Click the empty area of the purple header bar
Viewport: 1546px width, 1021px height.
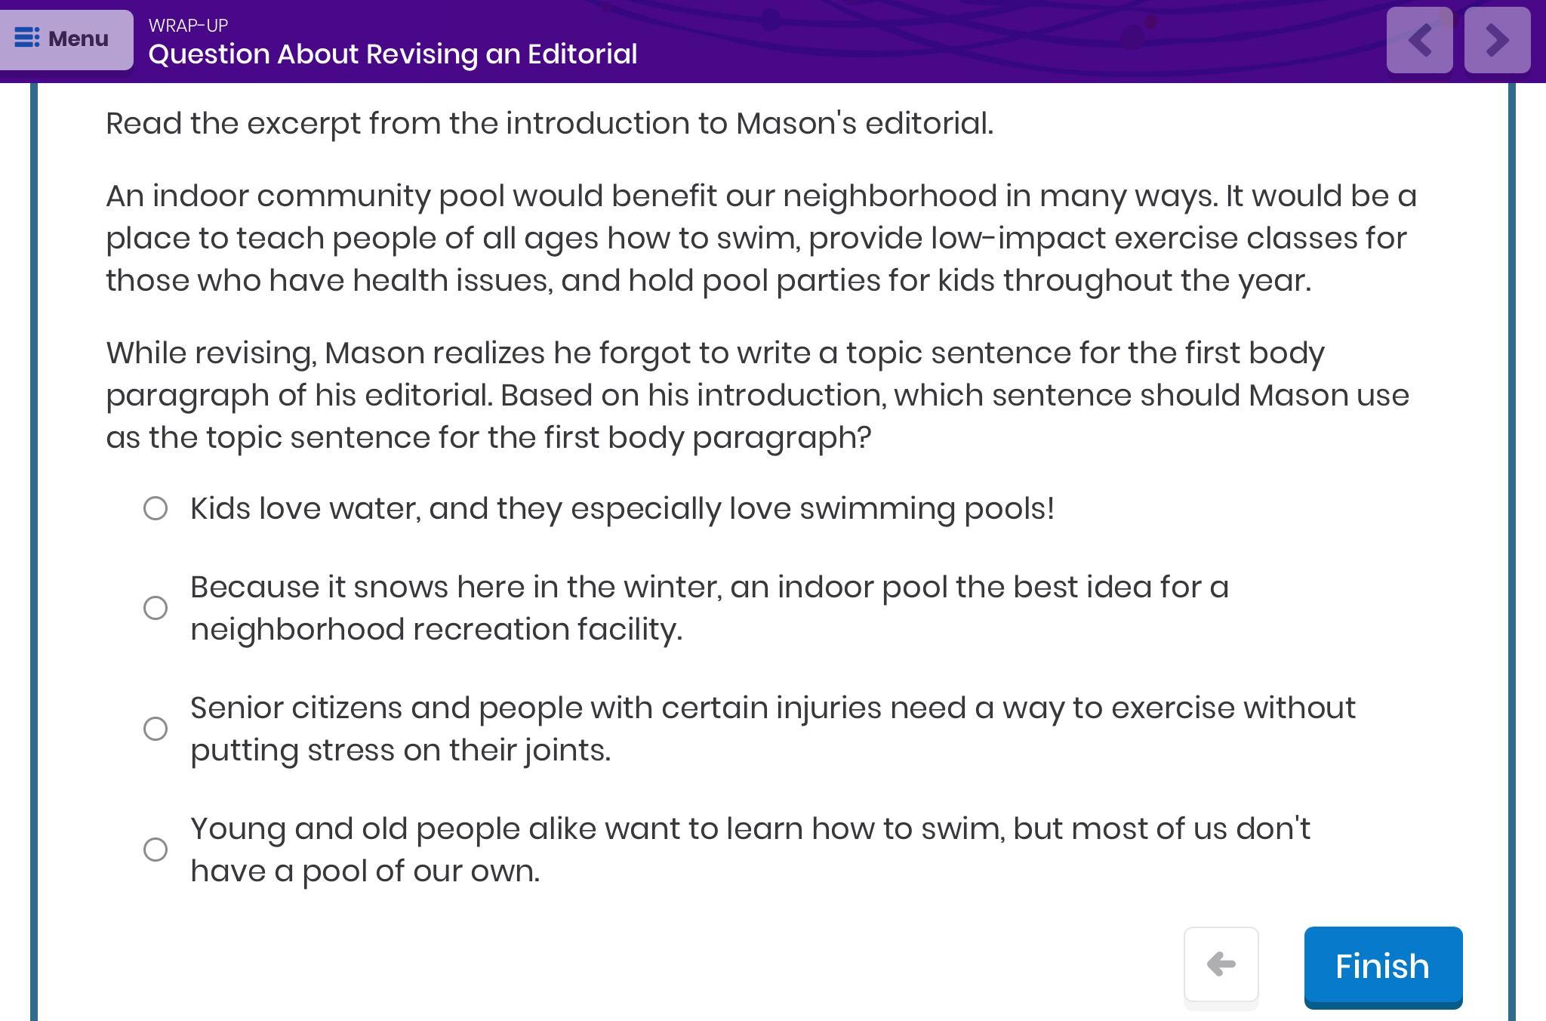click(981, 42)
